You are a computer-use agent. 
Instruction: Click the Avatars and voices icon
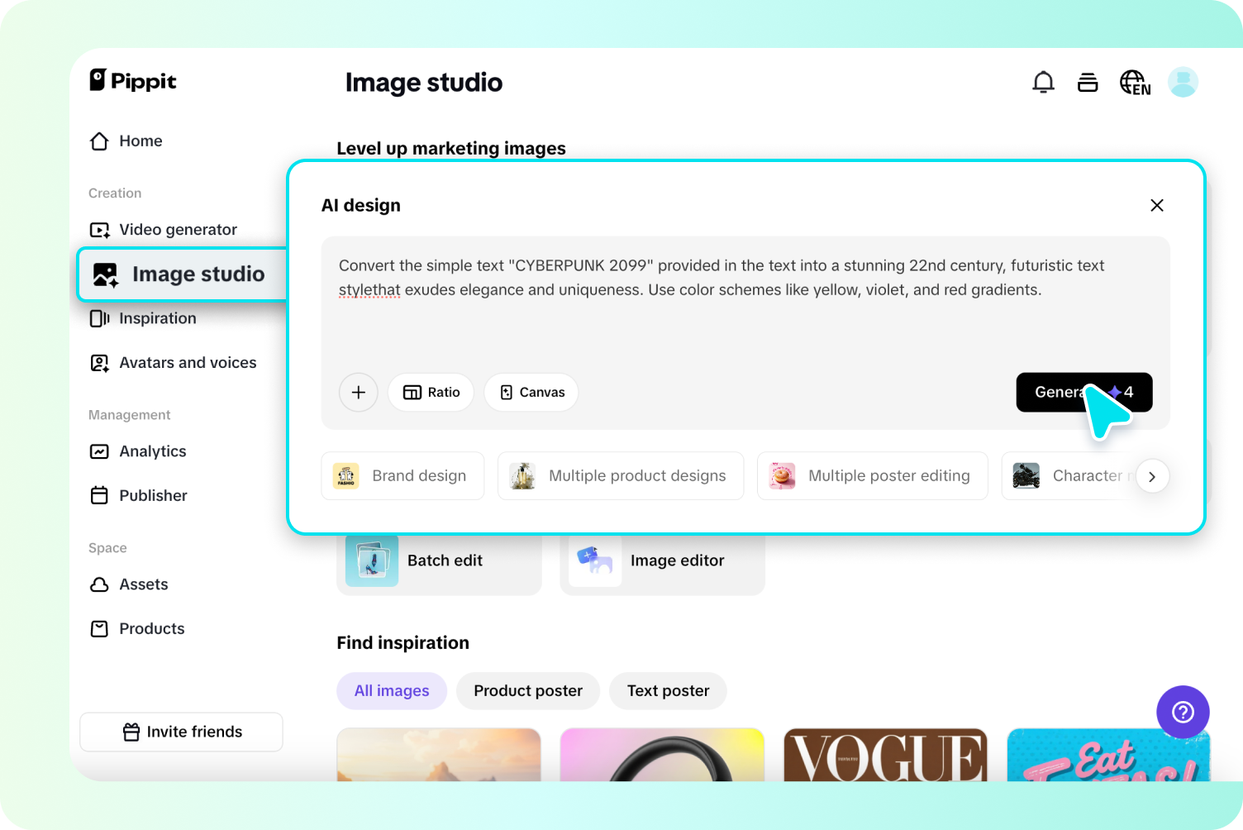99,363
